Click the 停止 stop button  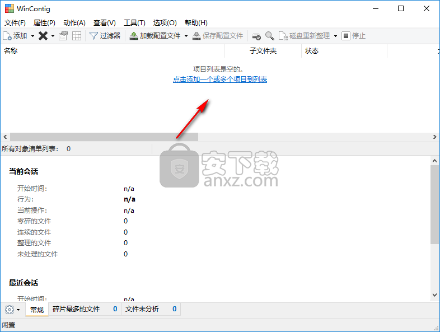(x=354, y=36)
